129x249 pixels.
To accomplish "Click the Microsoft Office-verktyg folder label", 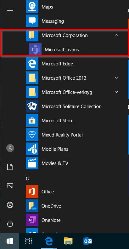I will point(67,92).
